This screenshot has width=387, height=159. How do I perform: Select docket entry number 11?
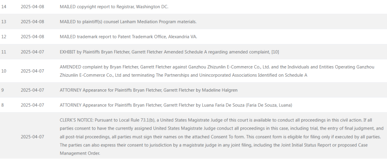click(4, 52)
